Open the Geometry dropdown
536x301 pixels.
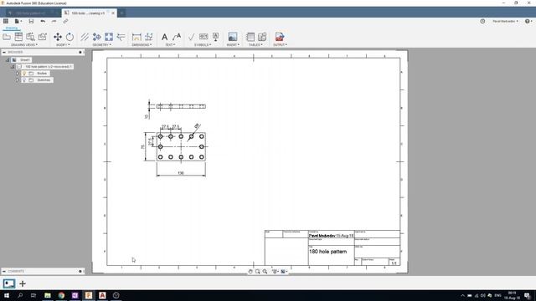101,44
